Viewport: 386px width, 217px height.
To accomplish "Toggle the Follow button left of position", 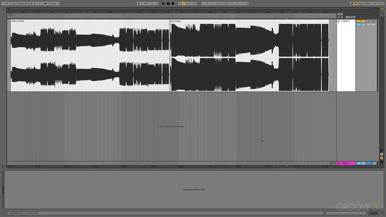I will click(x=139, y=4).
